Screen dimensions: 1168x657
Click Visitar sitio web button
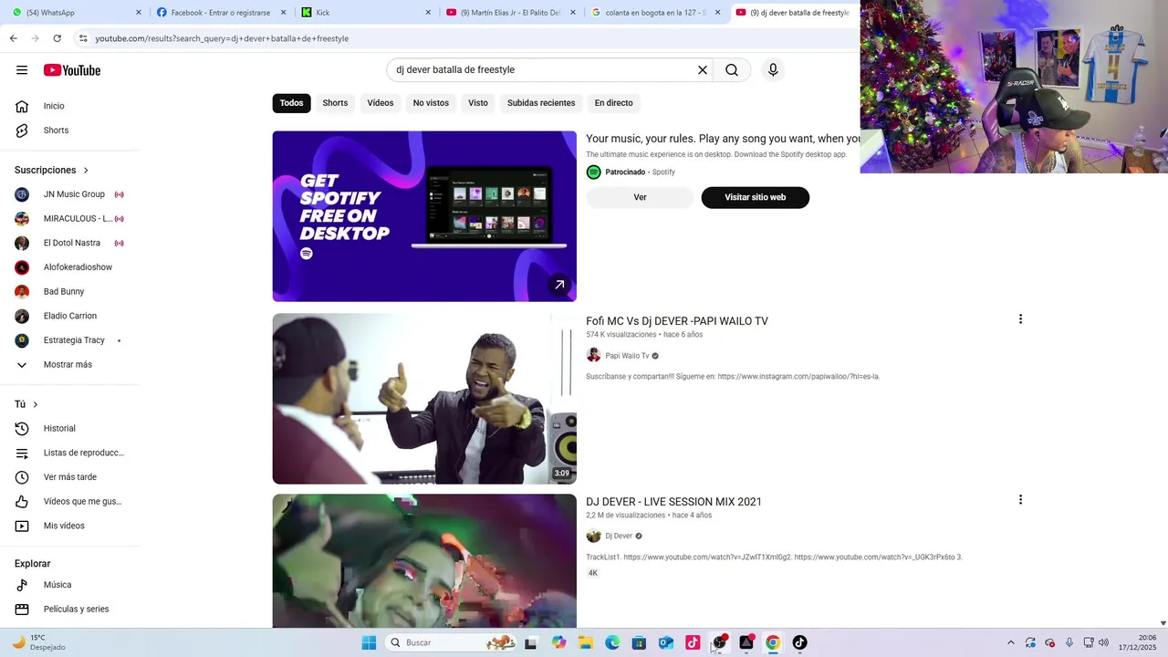[x=755, y=197]
